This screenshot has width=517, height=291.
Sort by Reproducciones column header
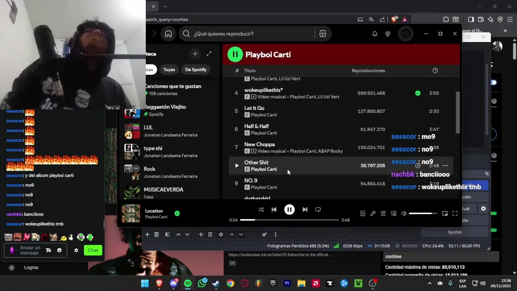point(368,71)
